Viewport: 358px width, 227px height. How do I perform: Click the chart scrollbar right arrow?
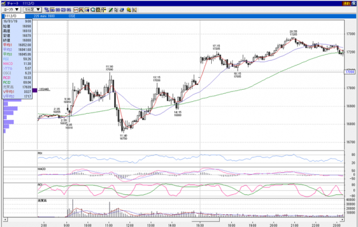(x=343, y=220)
